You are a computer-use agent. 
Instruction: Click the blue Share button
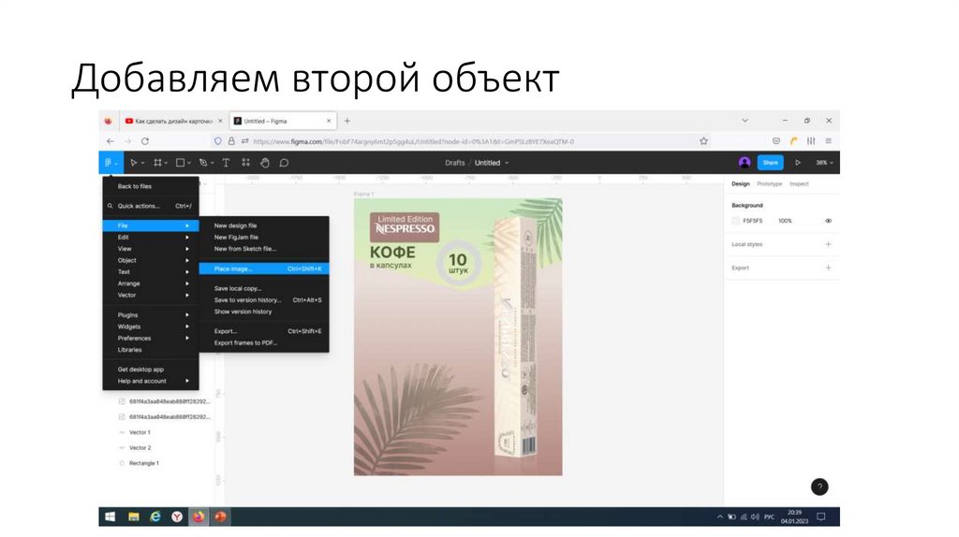[770, 163]
